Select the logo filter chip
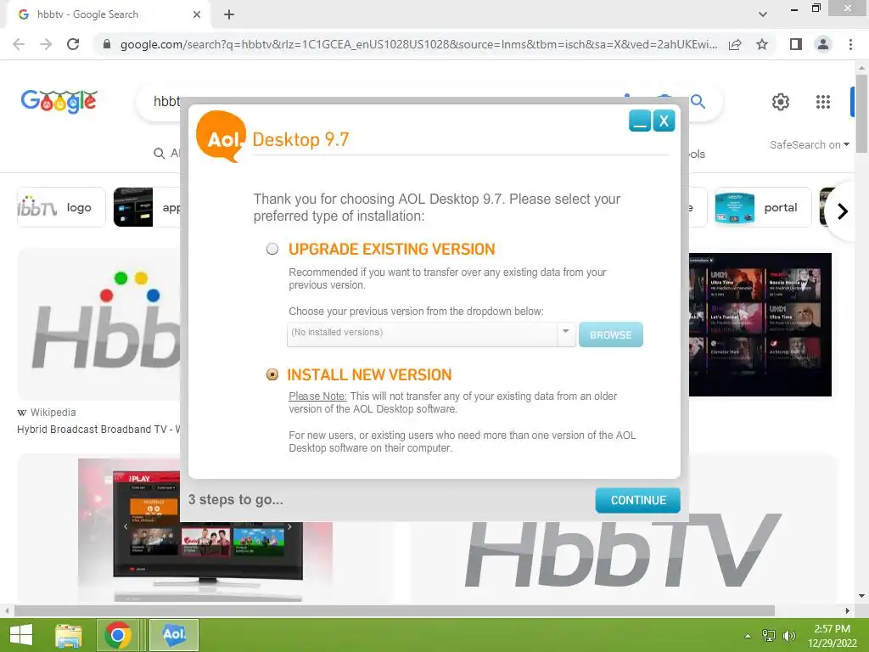 (x=61, y=207)
